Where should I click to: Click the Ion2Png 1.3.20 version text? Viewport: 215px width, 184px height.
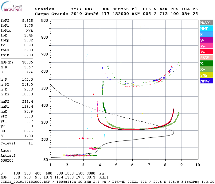point(199,182)
